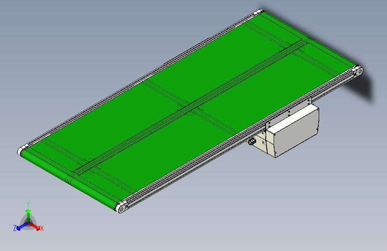Click the blue Z axis of the triad
This screenshot has width=387, height=251.
(x=22, y=226)
